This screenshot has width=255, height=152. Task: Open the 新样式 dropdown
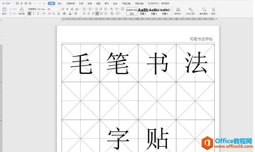tap(178, 11)
